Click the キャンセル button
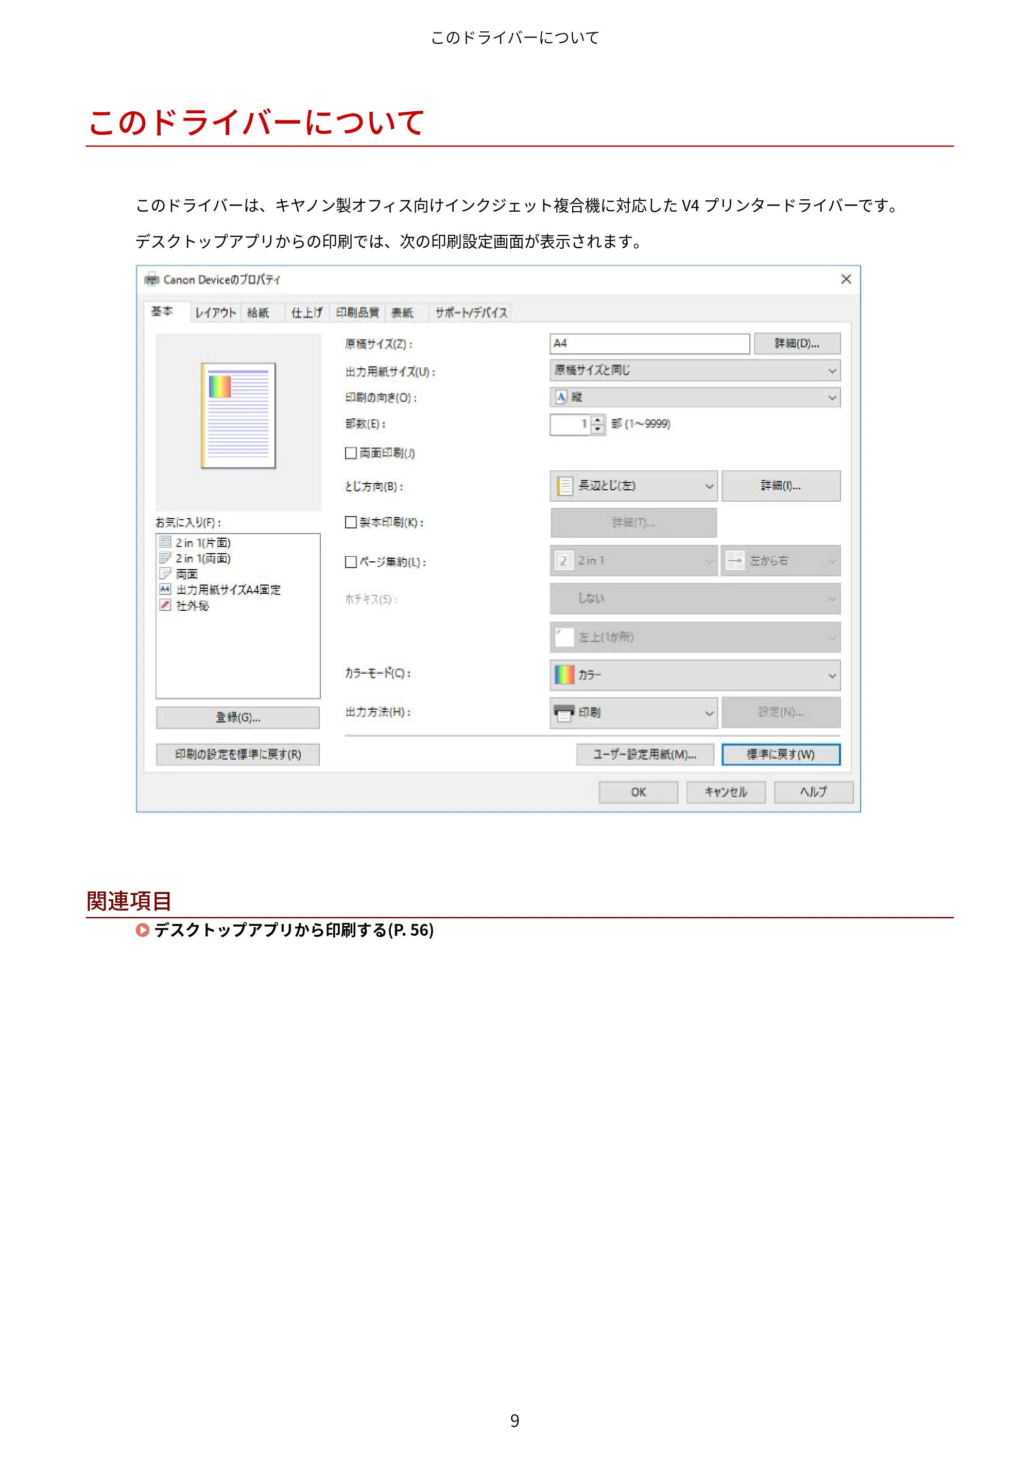Screen dimensions: 1030x1457 tap(726, 792)
